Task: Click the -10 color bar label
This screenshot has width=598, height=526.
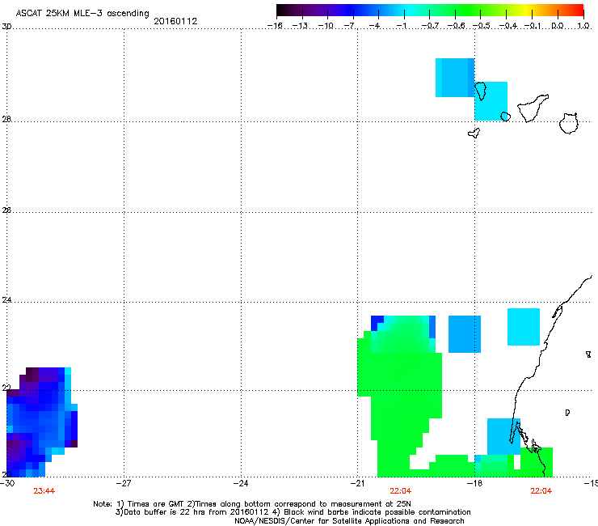Action: [x=326, y=26]
